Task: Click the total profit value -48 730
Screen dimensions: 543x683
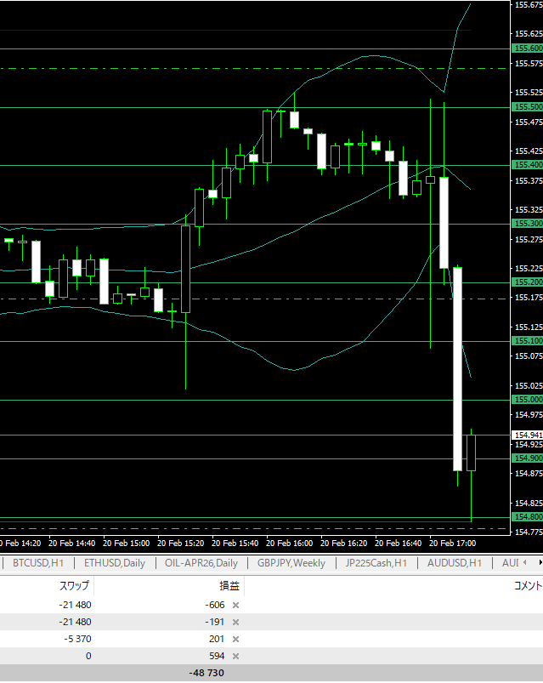Action: tap(206, 673)
